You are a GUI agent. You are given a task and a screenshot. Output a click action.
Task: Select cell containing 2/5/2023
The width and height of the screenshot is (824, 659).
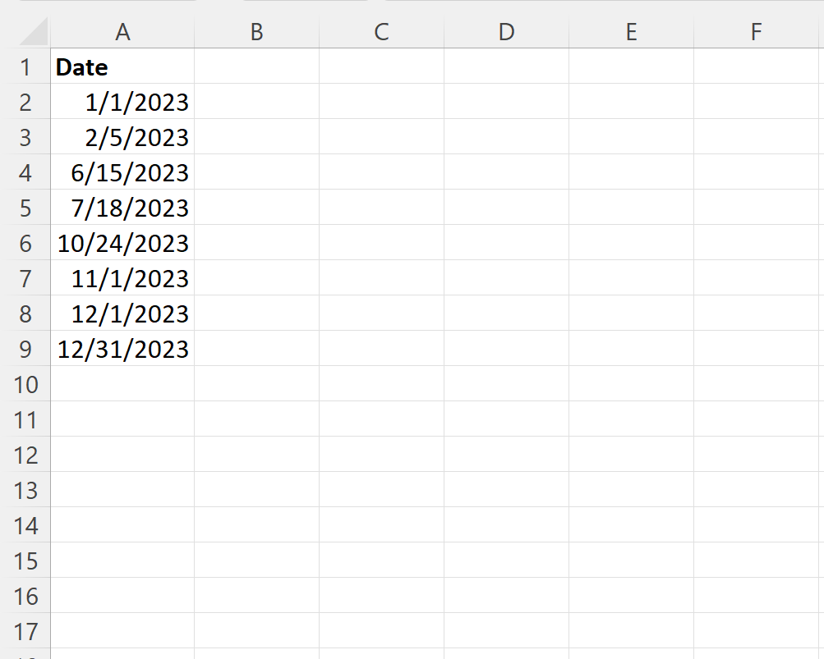[x=122, y=136]
